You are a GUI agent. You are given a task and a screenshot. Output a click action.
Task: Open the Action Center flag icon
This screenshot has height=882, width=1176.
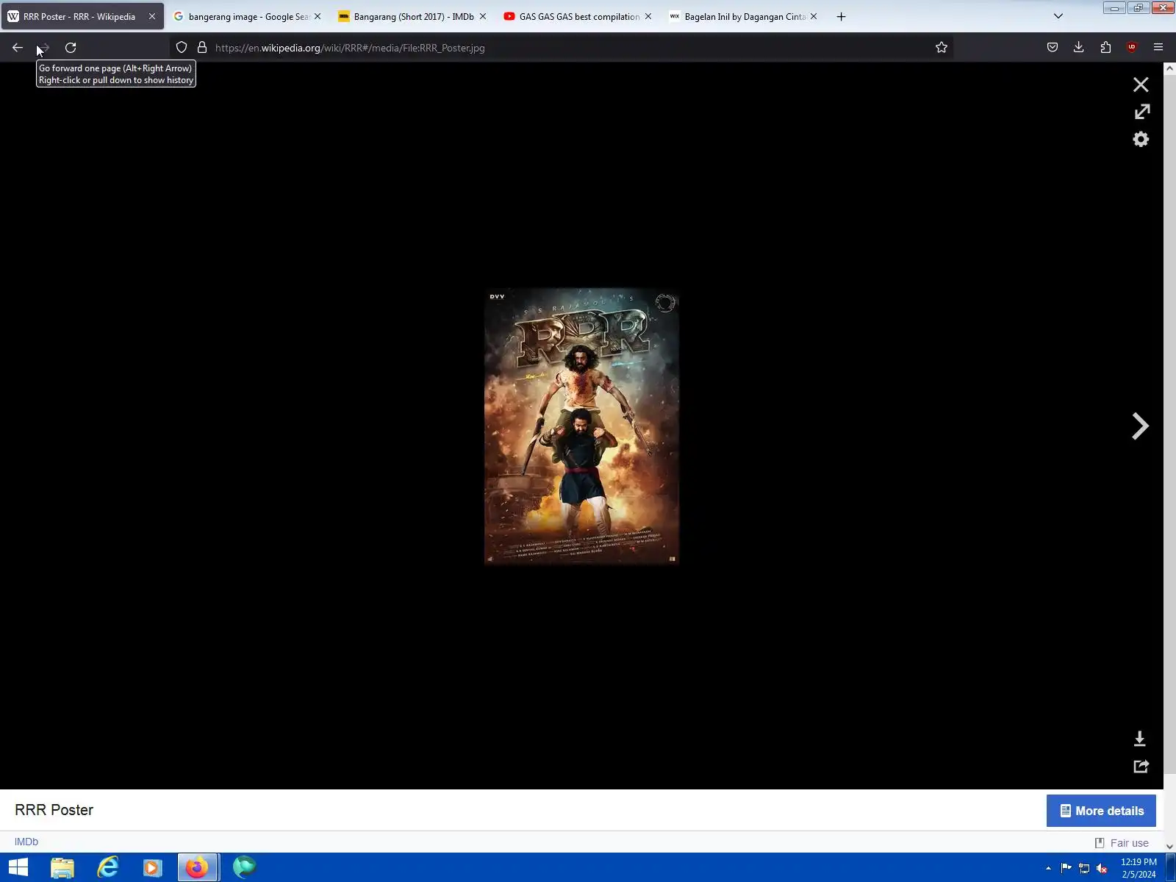pyautogui.click(x=1066, y=868)
